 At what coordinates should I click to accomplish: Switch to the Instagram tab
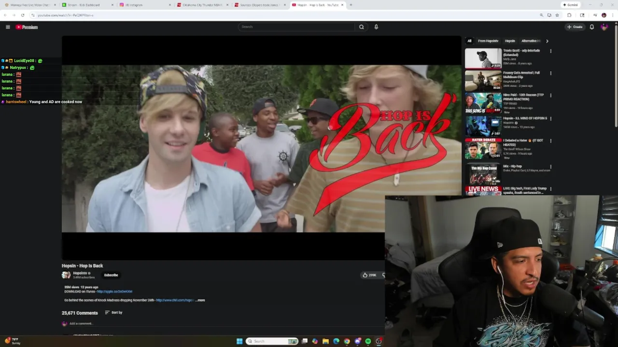144,5
